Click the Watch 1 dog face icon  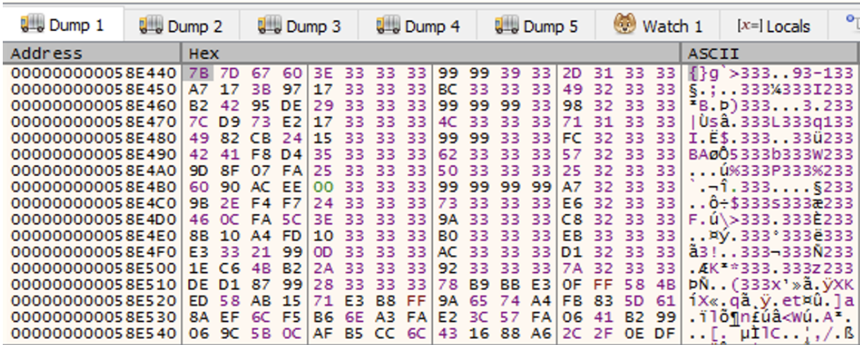(x=625, y=25)
